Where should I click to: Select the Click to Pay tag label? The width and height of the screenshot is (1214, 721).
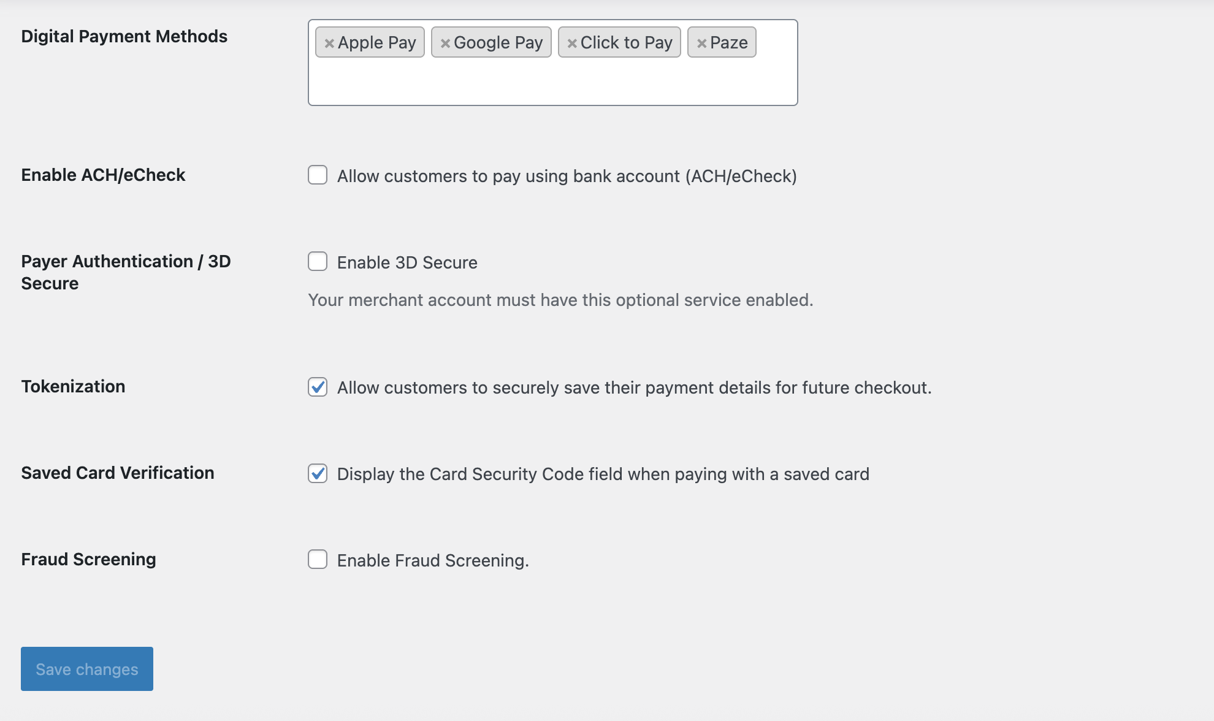pos(627,42)
